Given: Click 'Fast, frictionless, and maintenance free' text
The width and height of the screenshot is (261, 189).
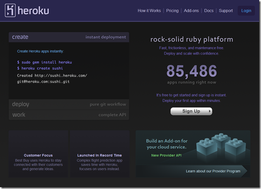Looking at the screenshot, I should point(192,48).
